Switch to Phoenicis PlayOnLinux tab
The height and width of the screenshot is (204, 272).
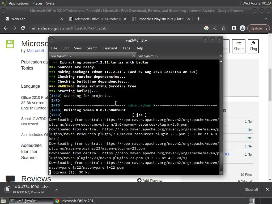pos(161,19)
